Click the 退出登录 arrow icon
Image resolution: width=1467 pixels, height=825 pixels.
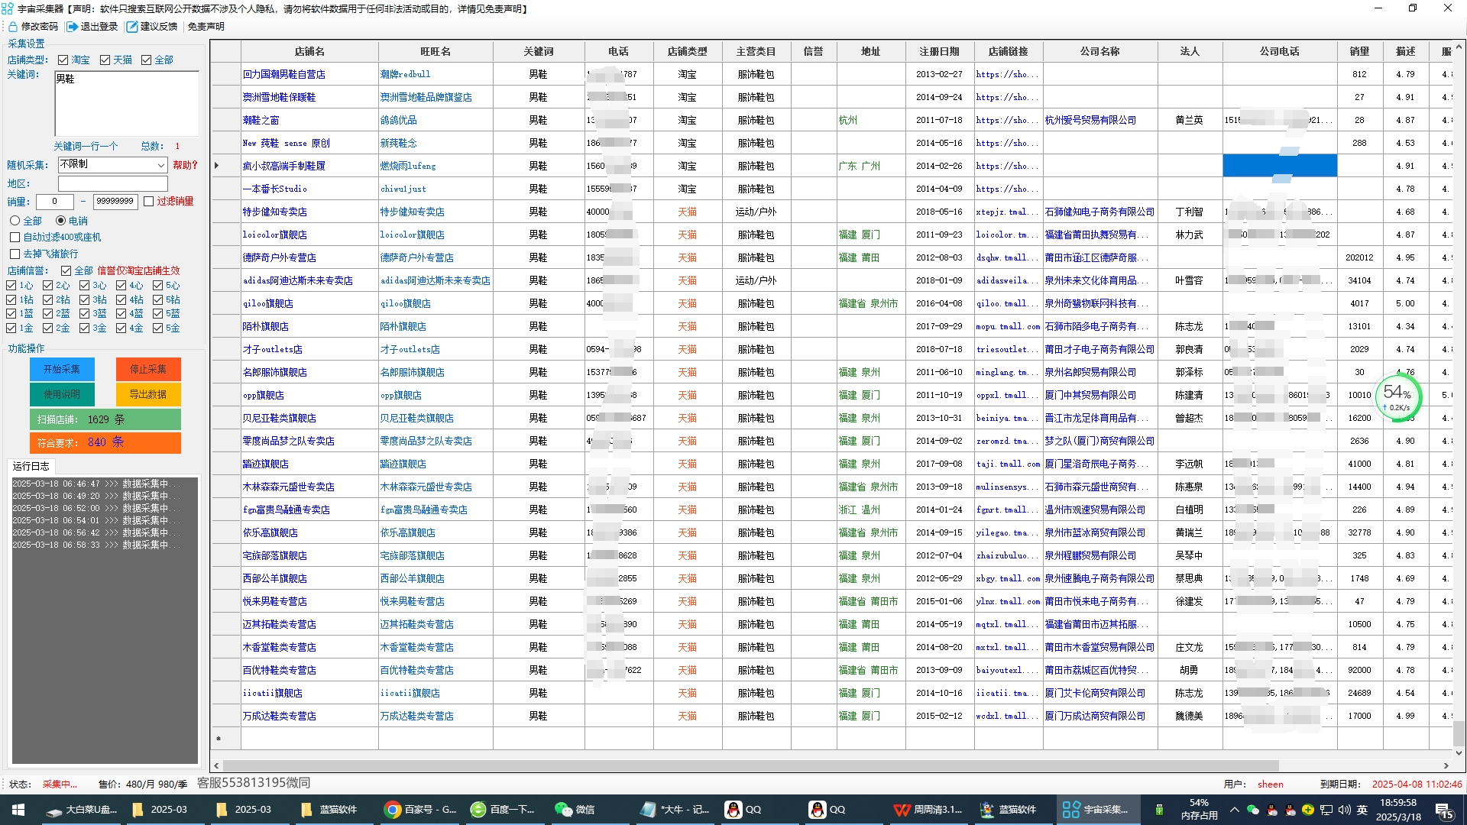pyautogui.click(x=73, y=27)
